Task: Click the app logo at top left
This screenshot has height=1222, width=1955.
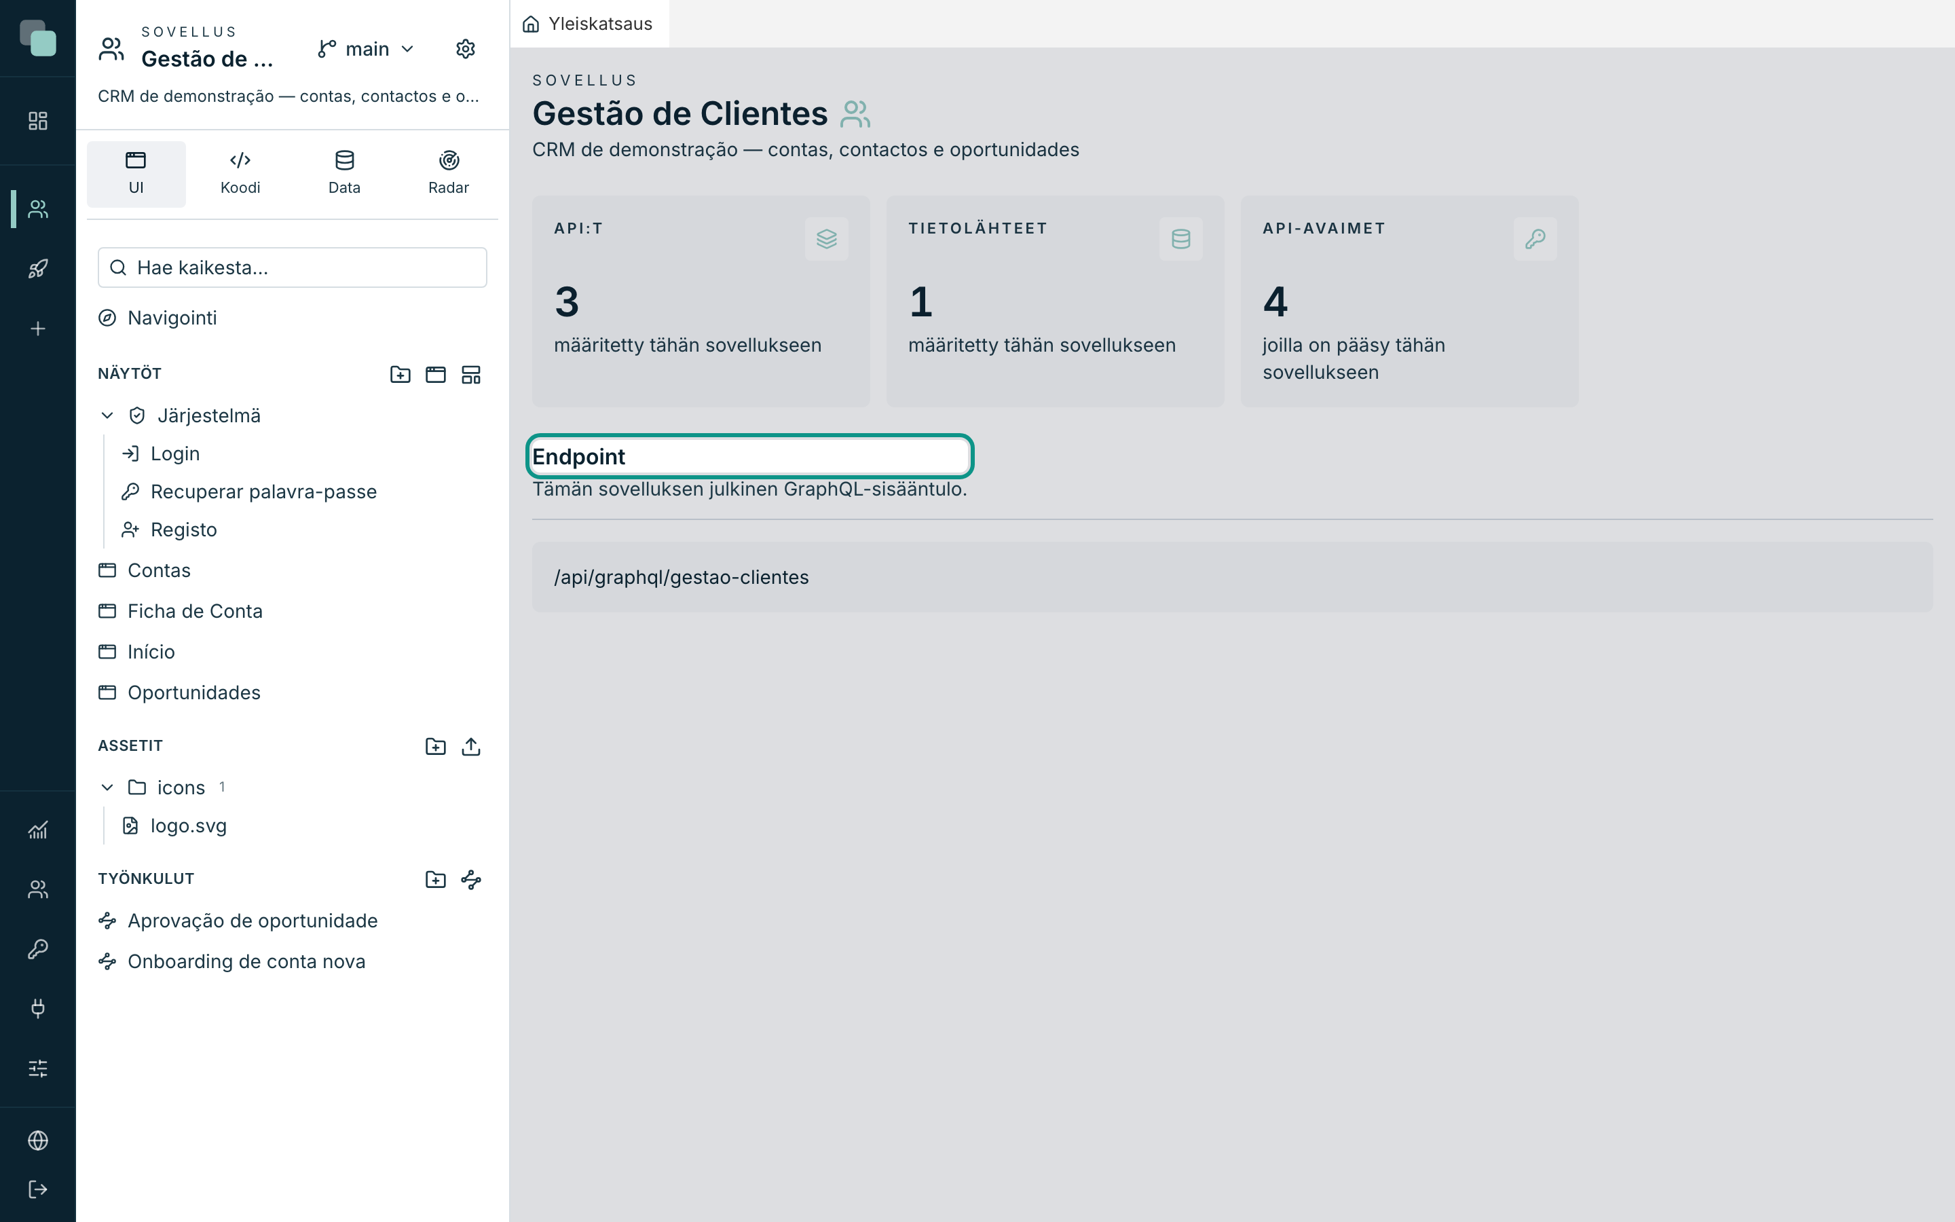Action: [x=38, y=38]
